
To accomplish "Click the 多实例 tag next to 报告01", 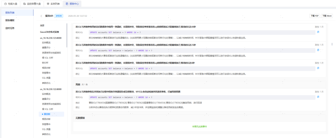I will tap(59, 16).
